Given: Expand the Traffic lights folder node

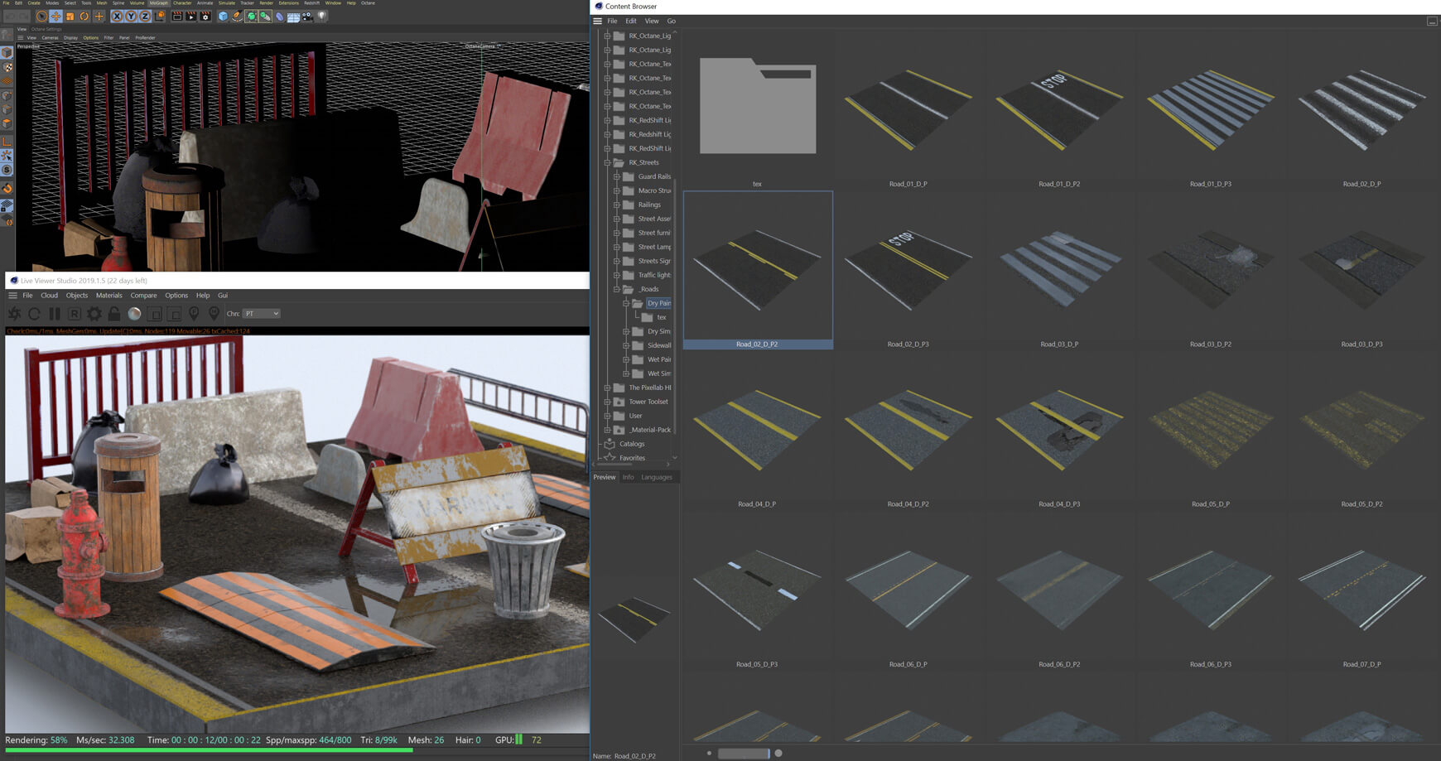Looking at the screenshot, I should coord(616,275).
